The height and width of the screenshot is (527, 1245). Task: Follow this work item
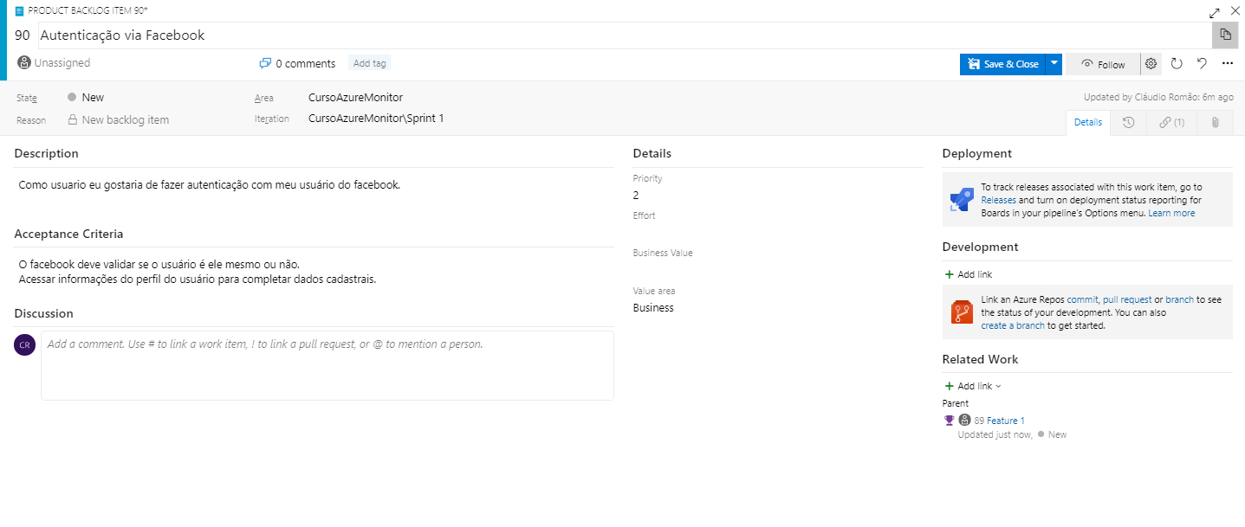click(1103, 64)
